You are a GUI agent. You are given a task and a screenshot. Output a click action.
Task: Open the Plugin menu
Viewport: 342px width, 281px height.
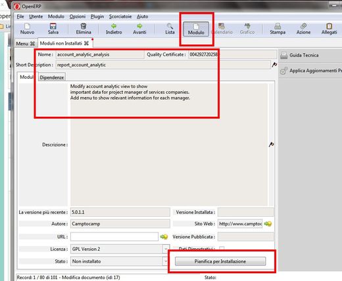click(97, 16)
